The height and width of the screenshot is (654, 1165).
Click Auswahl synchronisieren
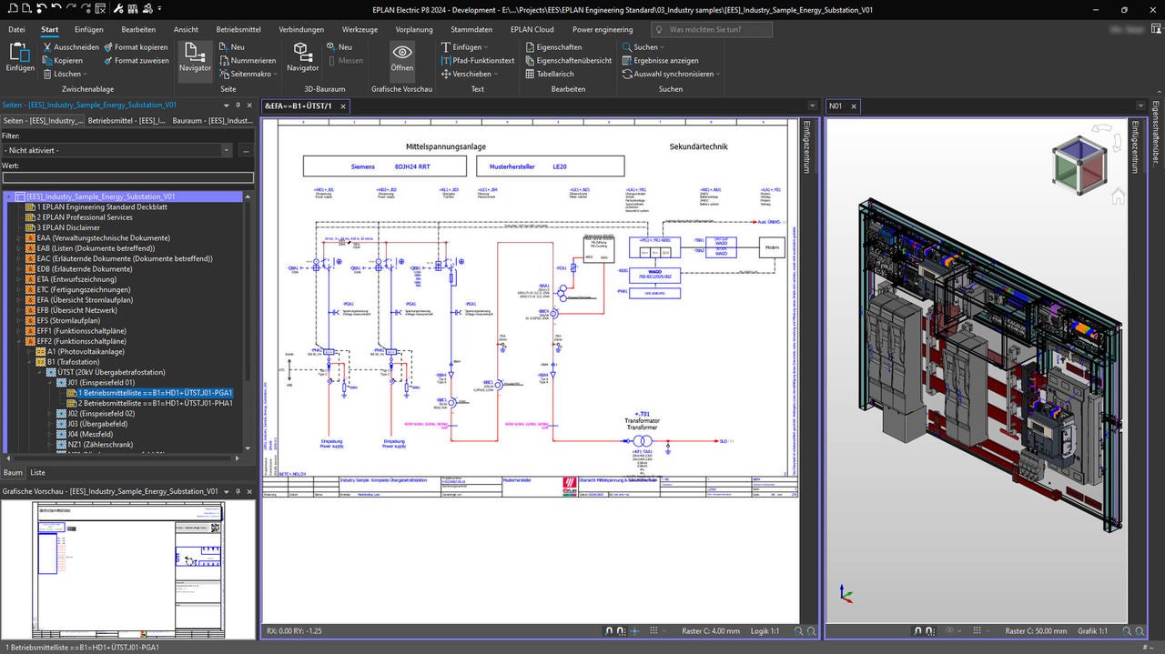[x=674, y=74]
